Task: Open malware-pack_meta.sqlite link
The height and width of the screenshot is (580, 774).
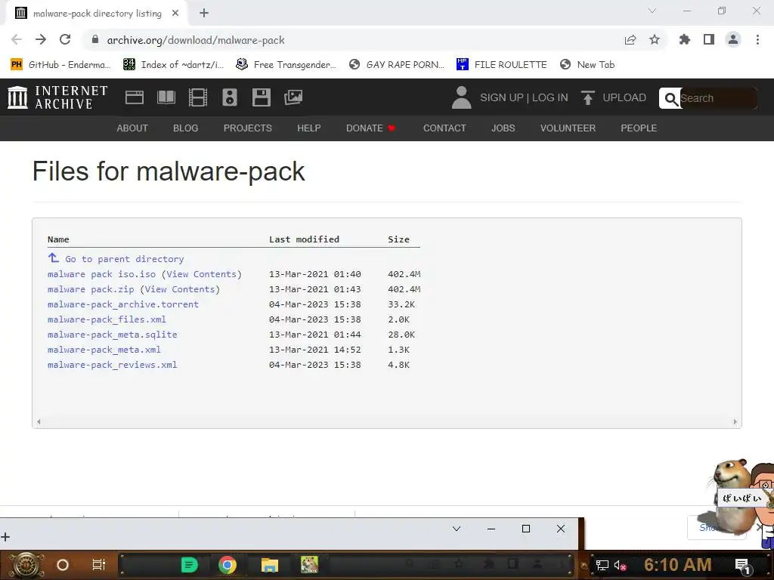Action: tap(112, 335)
